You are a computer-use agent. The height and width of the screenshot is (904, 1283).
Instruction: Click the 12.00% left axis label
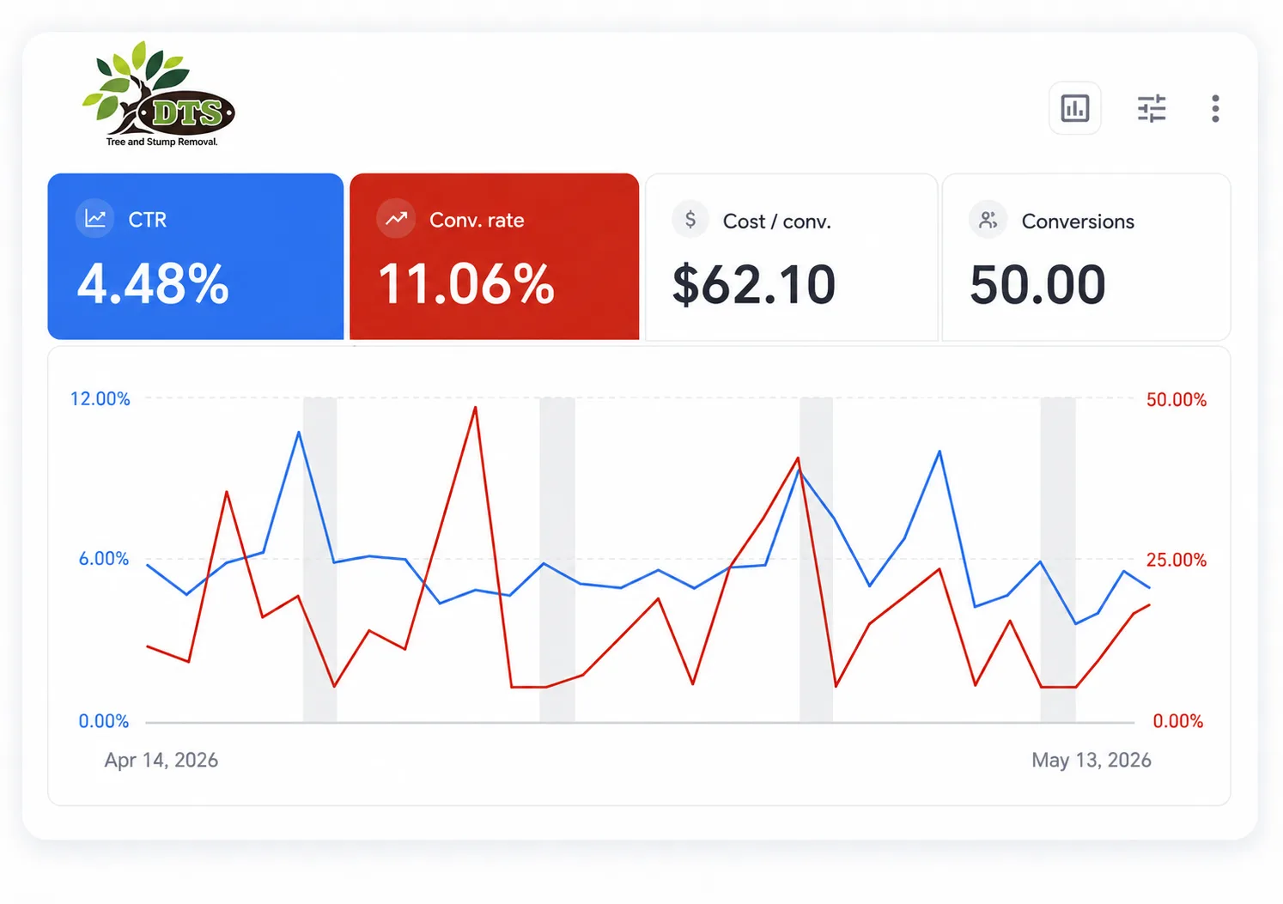(100, 399)
